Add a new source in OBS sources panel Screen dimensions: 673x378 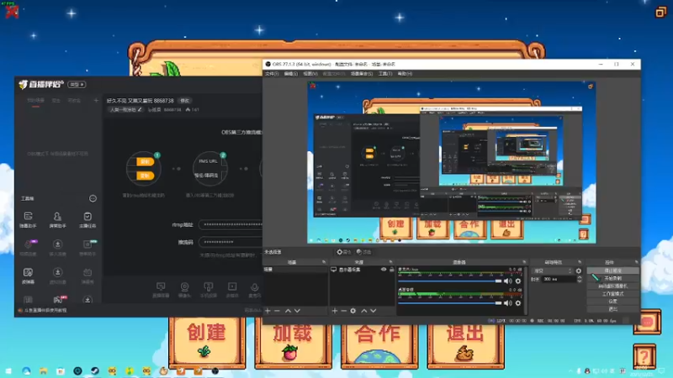[x=334, y=311]
